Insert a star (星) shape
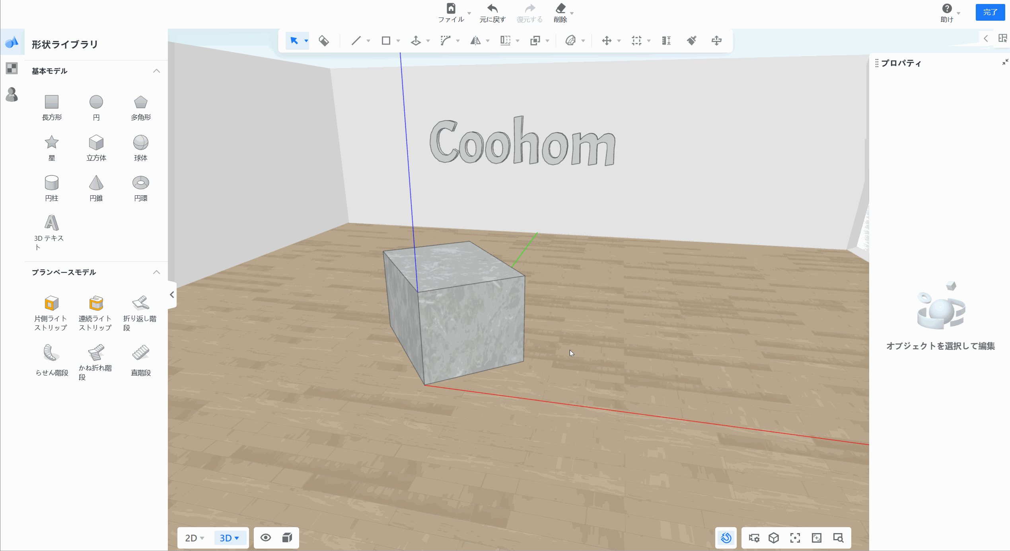 pyautogui.click(x=52, y=148)
